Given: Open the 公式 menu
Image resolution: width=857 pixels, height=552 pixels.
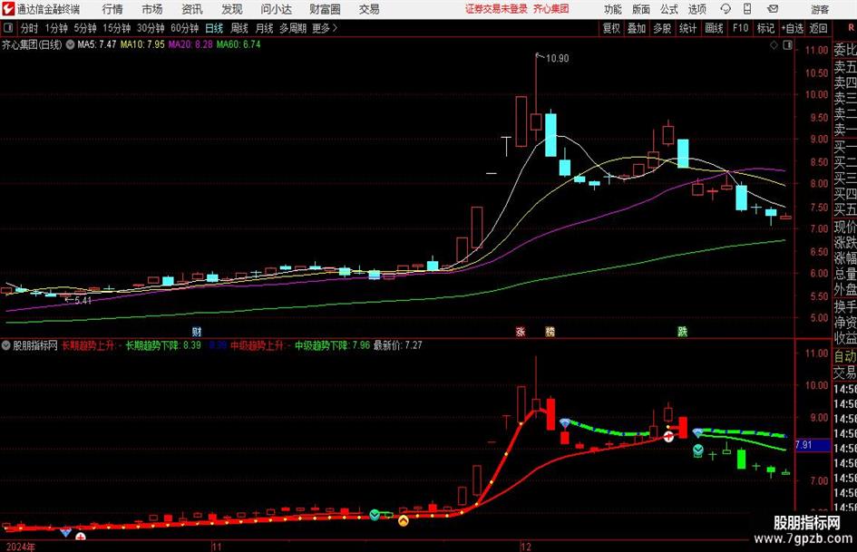Looking at the screenshot, I should [x=669, y=9].
